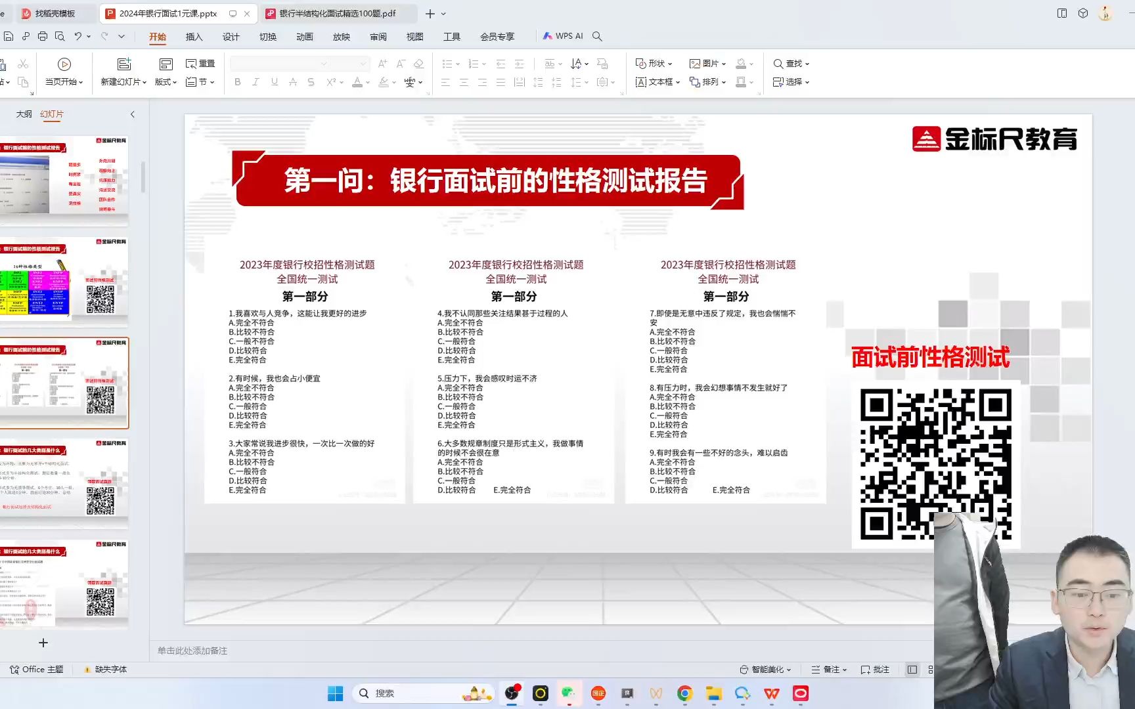Click the shape fill color bucket
This screenshot has height=709, width=1135.
pyautogui.click(x=741, y=64)
